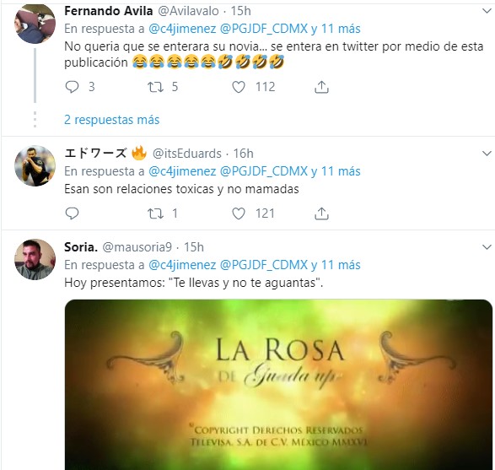
Task: Like Fernando Avila's tweet with 112 likes
Action: 239,87
